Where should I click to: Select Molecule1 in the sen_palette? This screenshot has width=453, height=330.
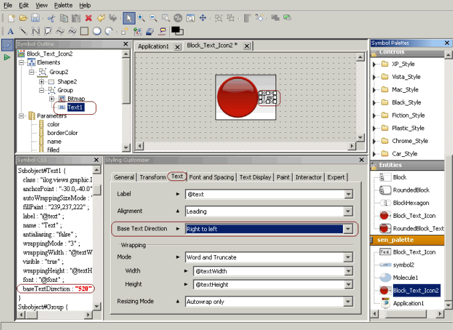tap(405, 277)
